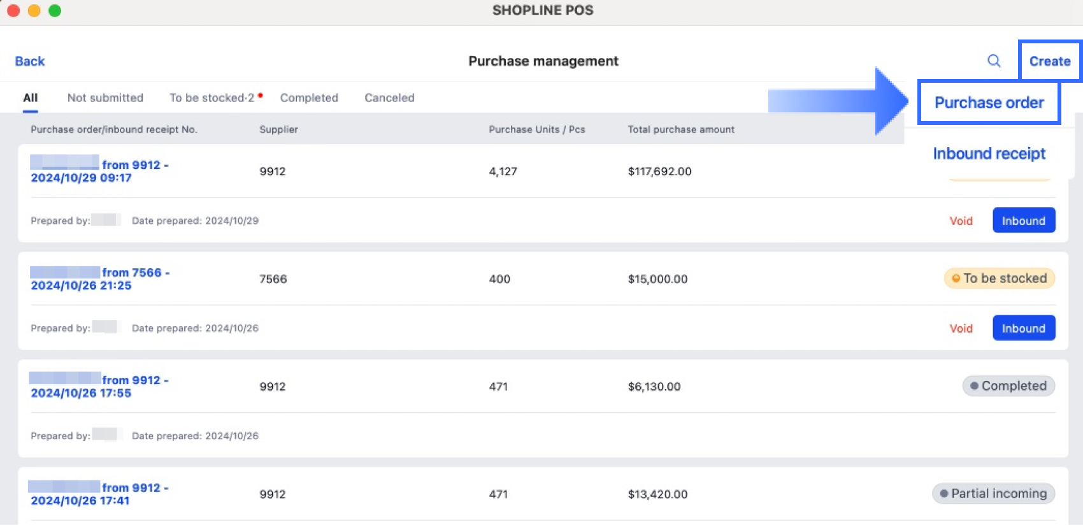
Task: Open order from 9912 dated 2024/10/26 17:41
Action: [99, 494]
